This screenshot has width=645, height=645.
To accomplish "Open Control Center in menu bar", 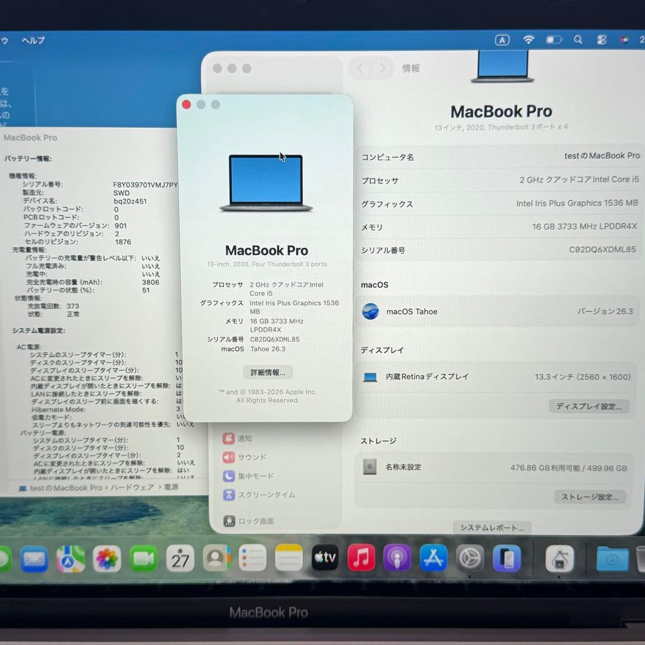I will [x=602, y=40].
